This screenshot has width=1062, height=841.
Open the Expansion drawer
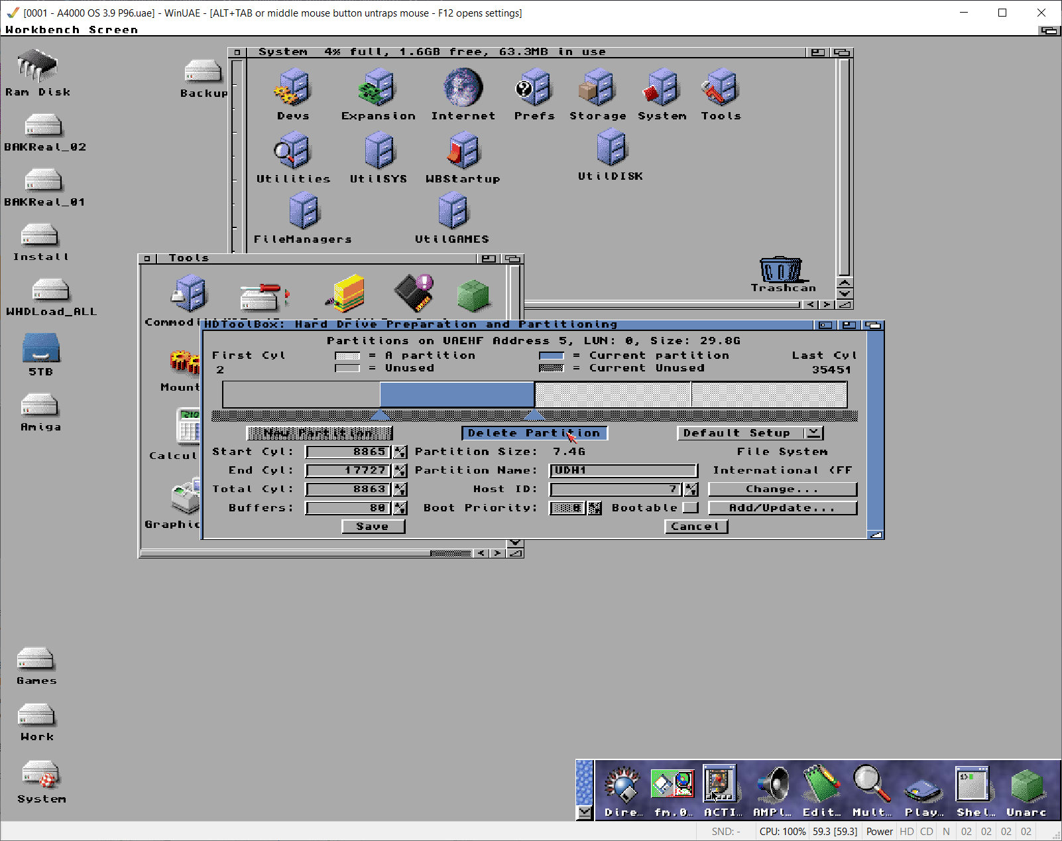[377, 88]
